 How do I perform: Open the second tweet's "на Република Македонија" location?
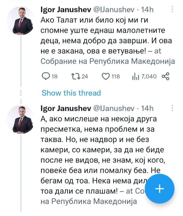[x=89, y=201]
